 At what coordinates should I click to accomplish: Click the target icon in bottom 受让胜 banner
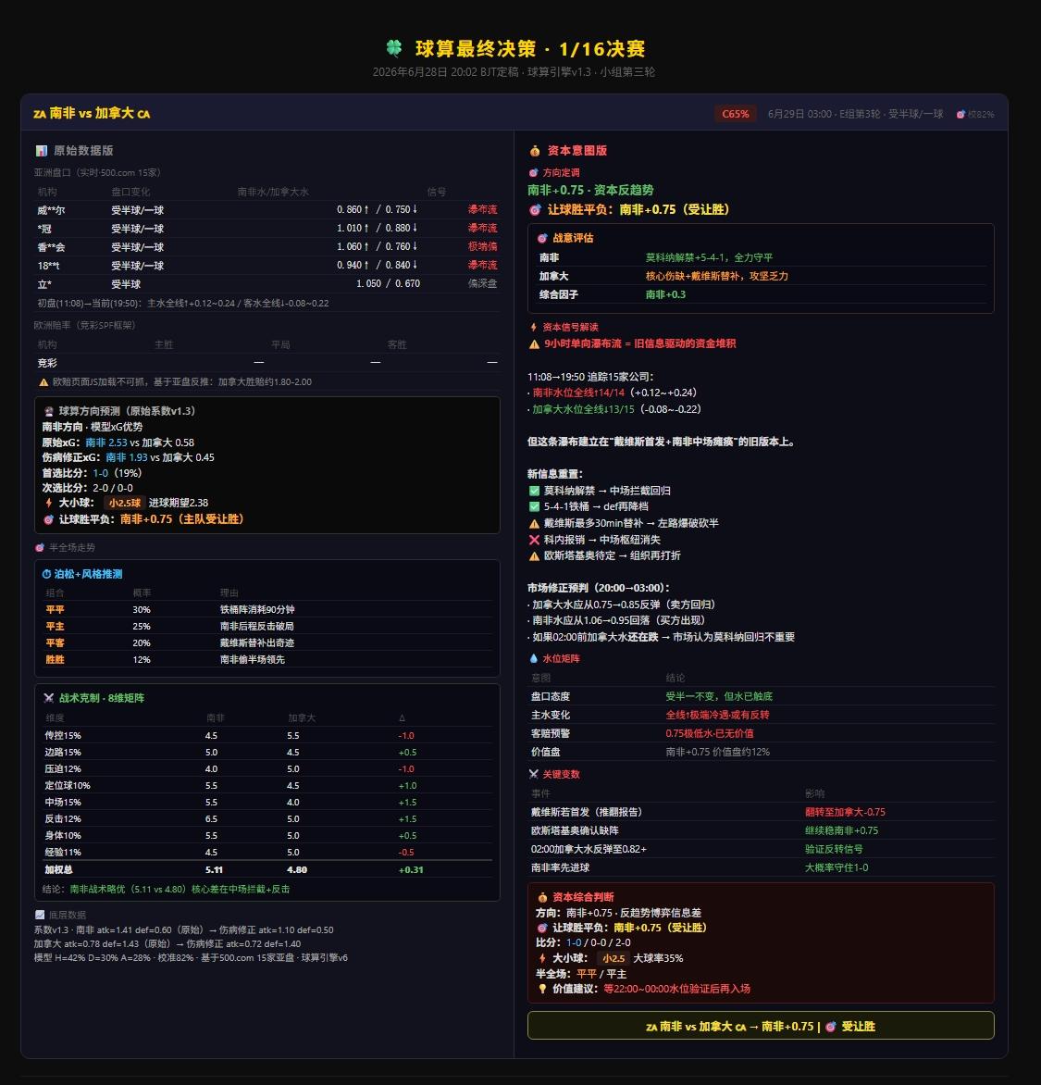click(x=831, y=1026)
